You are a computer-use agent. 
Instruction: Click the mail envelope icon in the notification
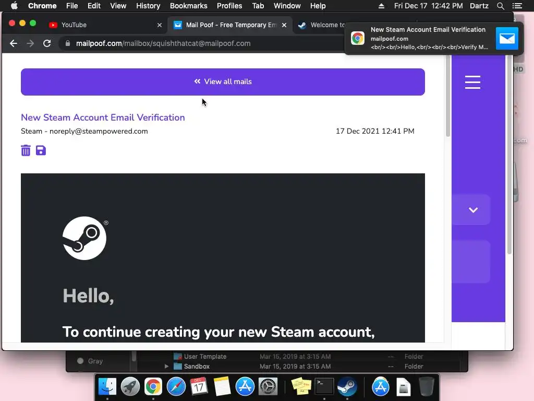click(507, 38)
